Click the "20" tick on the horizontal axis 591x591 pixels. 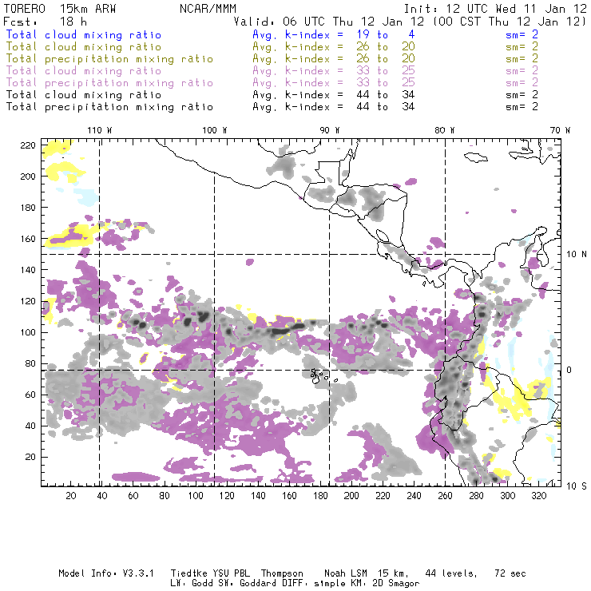pos(71,495)
